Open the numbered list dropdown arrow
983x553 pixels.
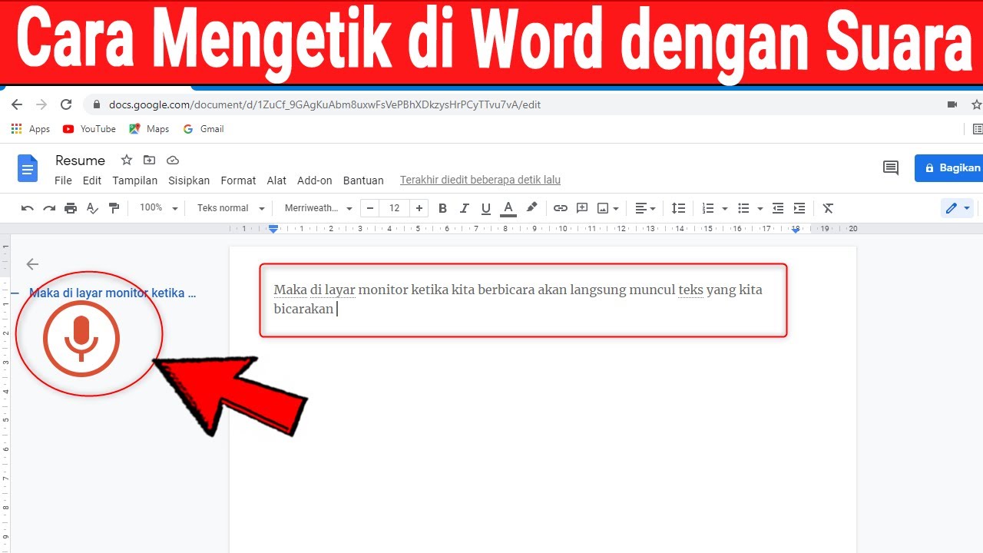725,209
